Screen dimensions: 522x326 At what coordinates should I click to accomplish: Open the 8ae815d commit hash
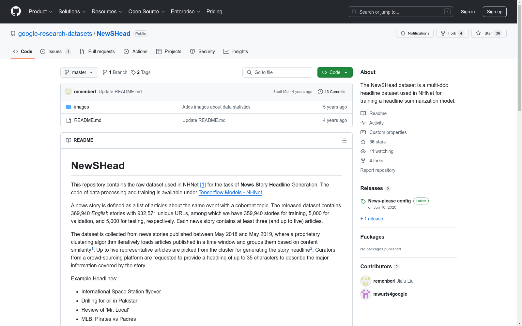click(x=281, y=92)
